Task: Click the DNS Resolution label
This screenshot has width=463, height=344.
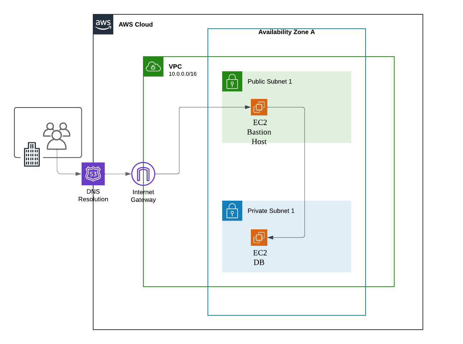Action: 93,195
